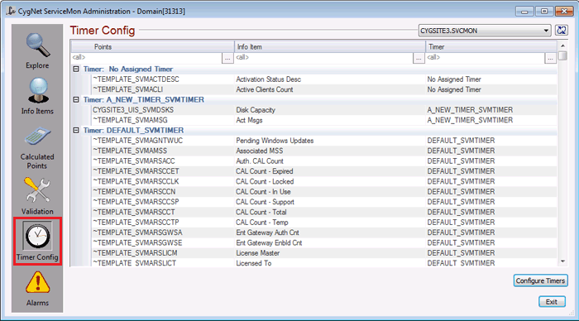Click the Exit button

552,302
